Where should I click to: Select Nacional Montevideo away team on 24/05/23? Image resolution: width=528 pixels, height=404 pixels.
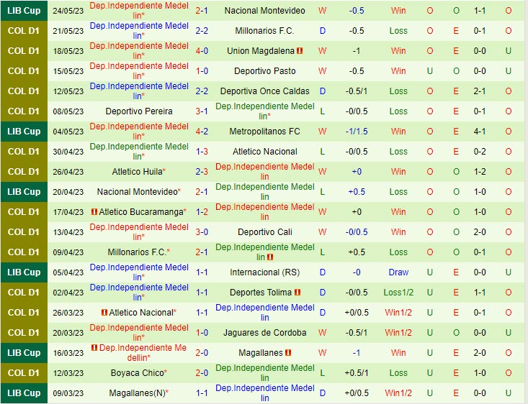[x=264, y=10]
